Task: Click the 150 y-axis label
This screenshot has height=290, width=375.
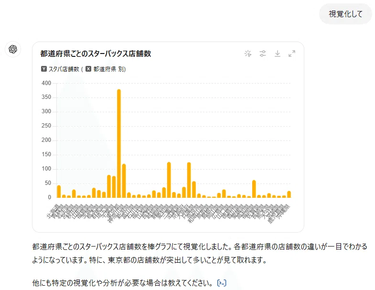Action: click(x=46, y=154)
